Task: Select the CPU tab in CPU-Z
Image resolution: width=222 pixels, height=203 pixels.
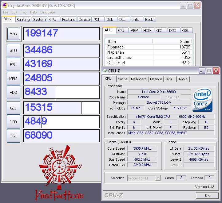Action: (109, 79)
